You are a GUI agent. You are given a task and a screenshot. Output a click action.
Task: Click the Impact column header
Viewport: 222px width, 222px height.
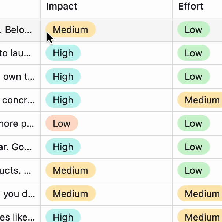pyautogui.click(x=62, y=7)
